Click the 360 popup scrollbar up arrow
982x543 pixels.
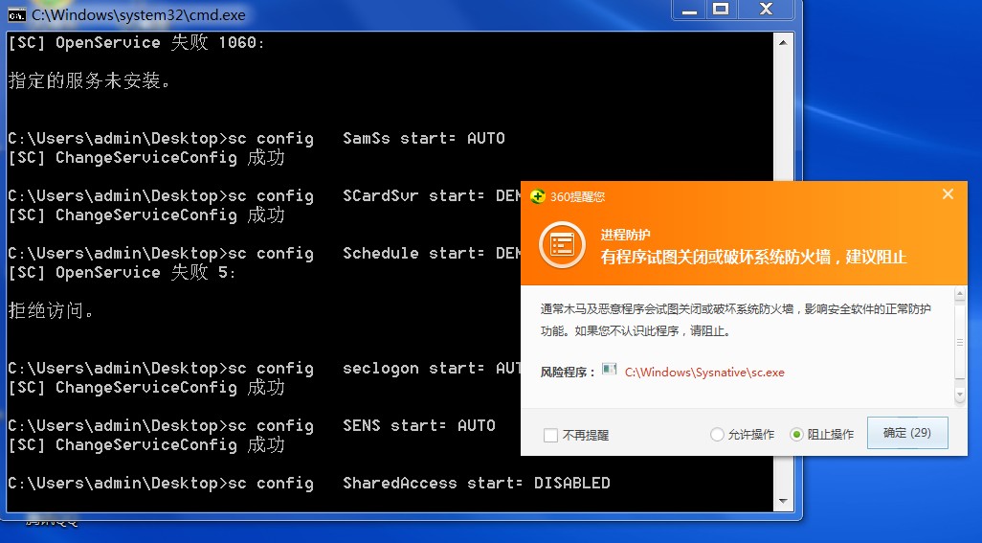959,293
